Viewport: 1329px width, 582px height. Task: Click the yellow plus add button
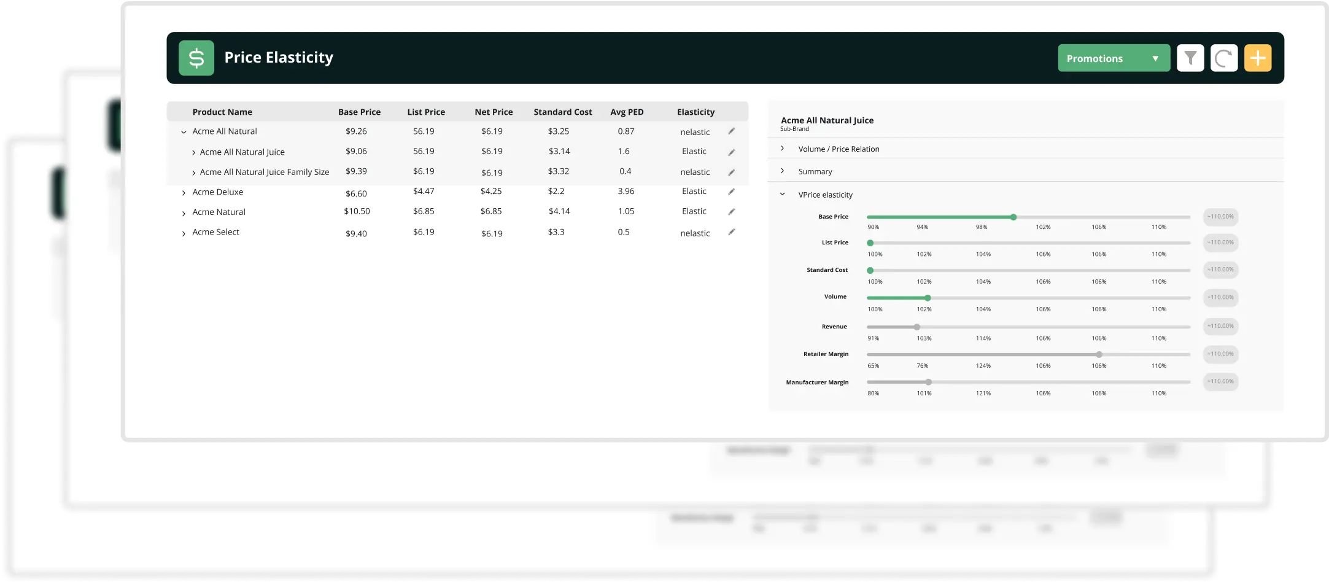pyautogui.click(x=1258, y=58)
